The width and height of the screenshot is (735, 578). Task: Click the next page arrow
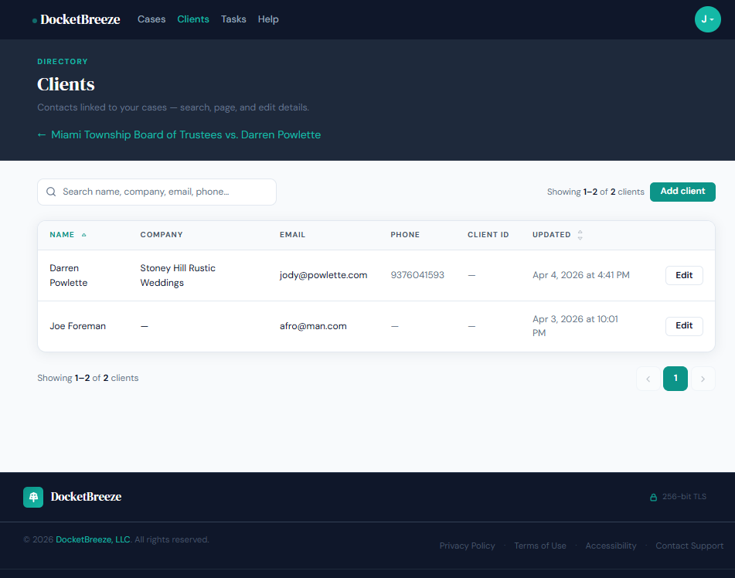click(703, 379)
